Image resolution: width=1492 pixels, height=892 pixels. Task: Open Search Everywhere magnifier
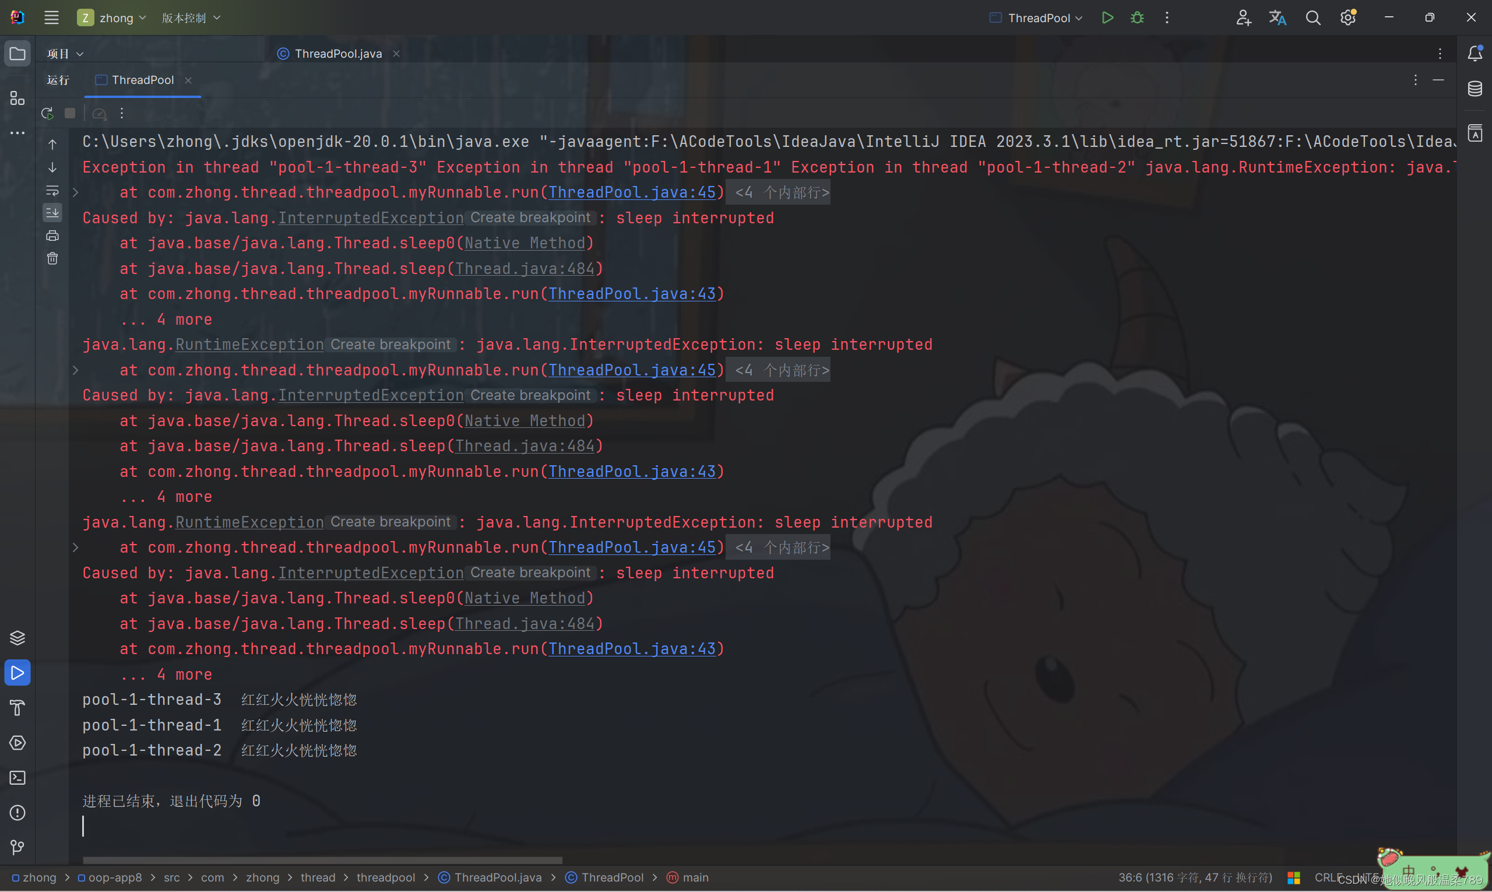(1313, 17)
